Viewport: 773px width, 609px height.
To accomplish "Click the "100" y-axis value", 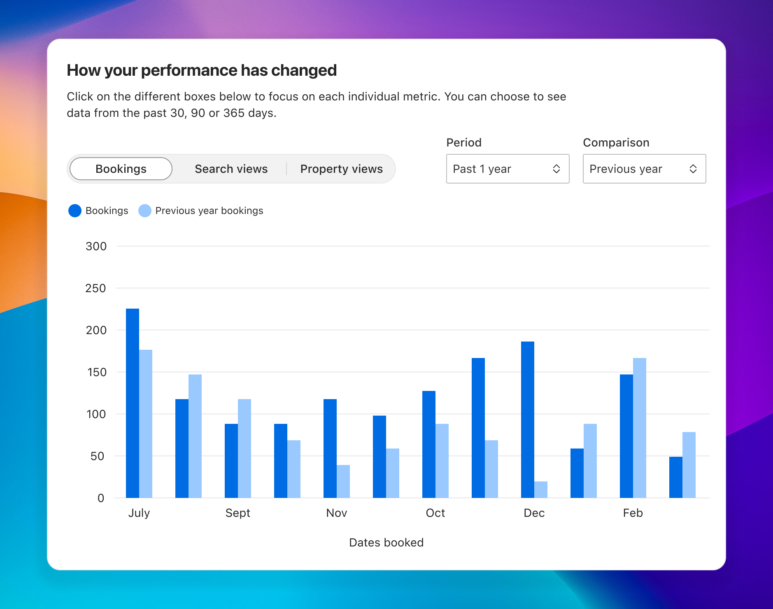I will (96, 414).
